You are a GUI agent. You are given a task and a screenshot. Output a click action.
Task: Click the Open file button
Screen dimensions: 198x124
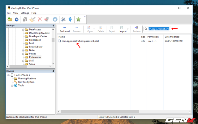pos(90,30)
